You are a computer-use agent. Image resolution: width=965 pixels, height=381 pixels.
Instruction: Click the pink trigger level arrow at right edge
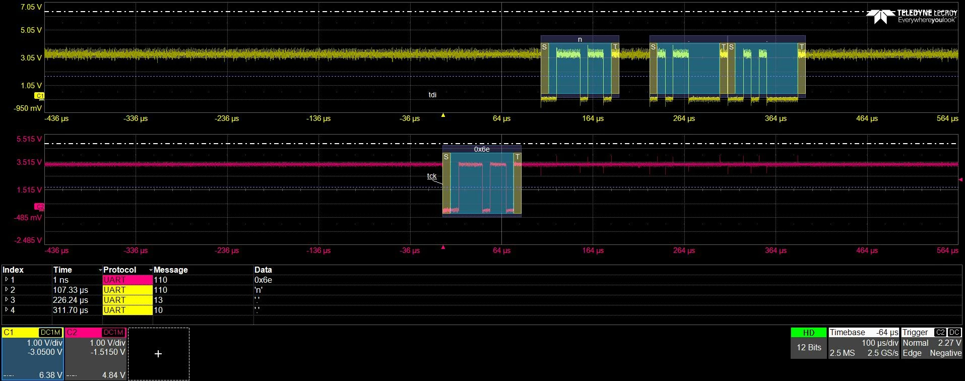pyautogui.click(x=960, y=179)
